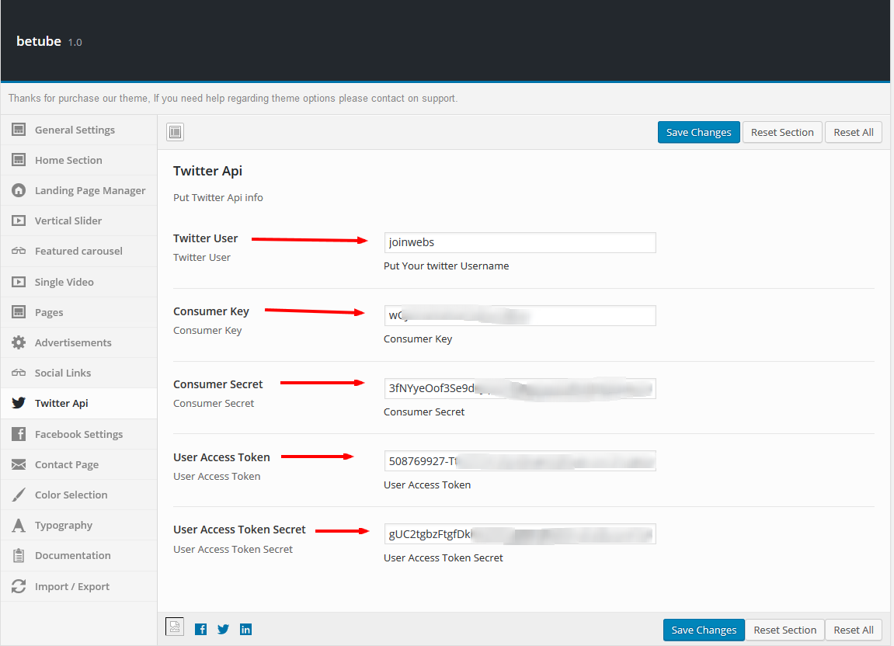Click the Reset Section button
The image size is (894, 646).
782,132
